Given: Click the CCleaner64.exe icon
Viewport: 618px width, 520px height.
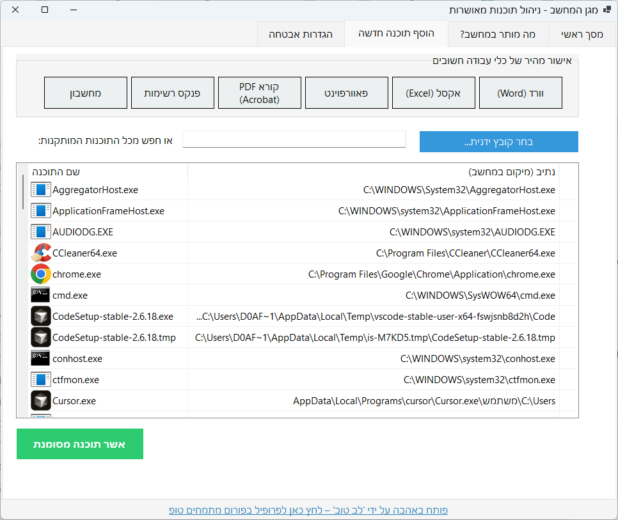Looking at the screenshot, I should click(x=41, y=253).
